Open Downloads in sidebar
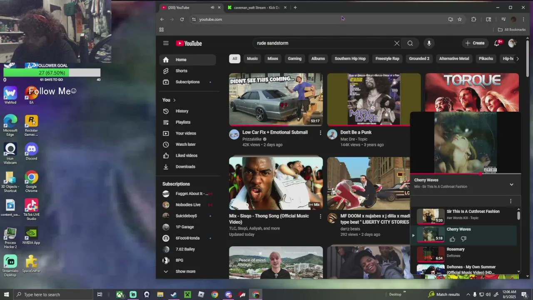This screenshot has width=533, height=300. pyautogui.click(x=187, y=167)
